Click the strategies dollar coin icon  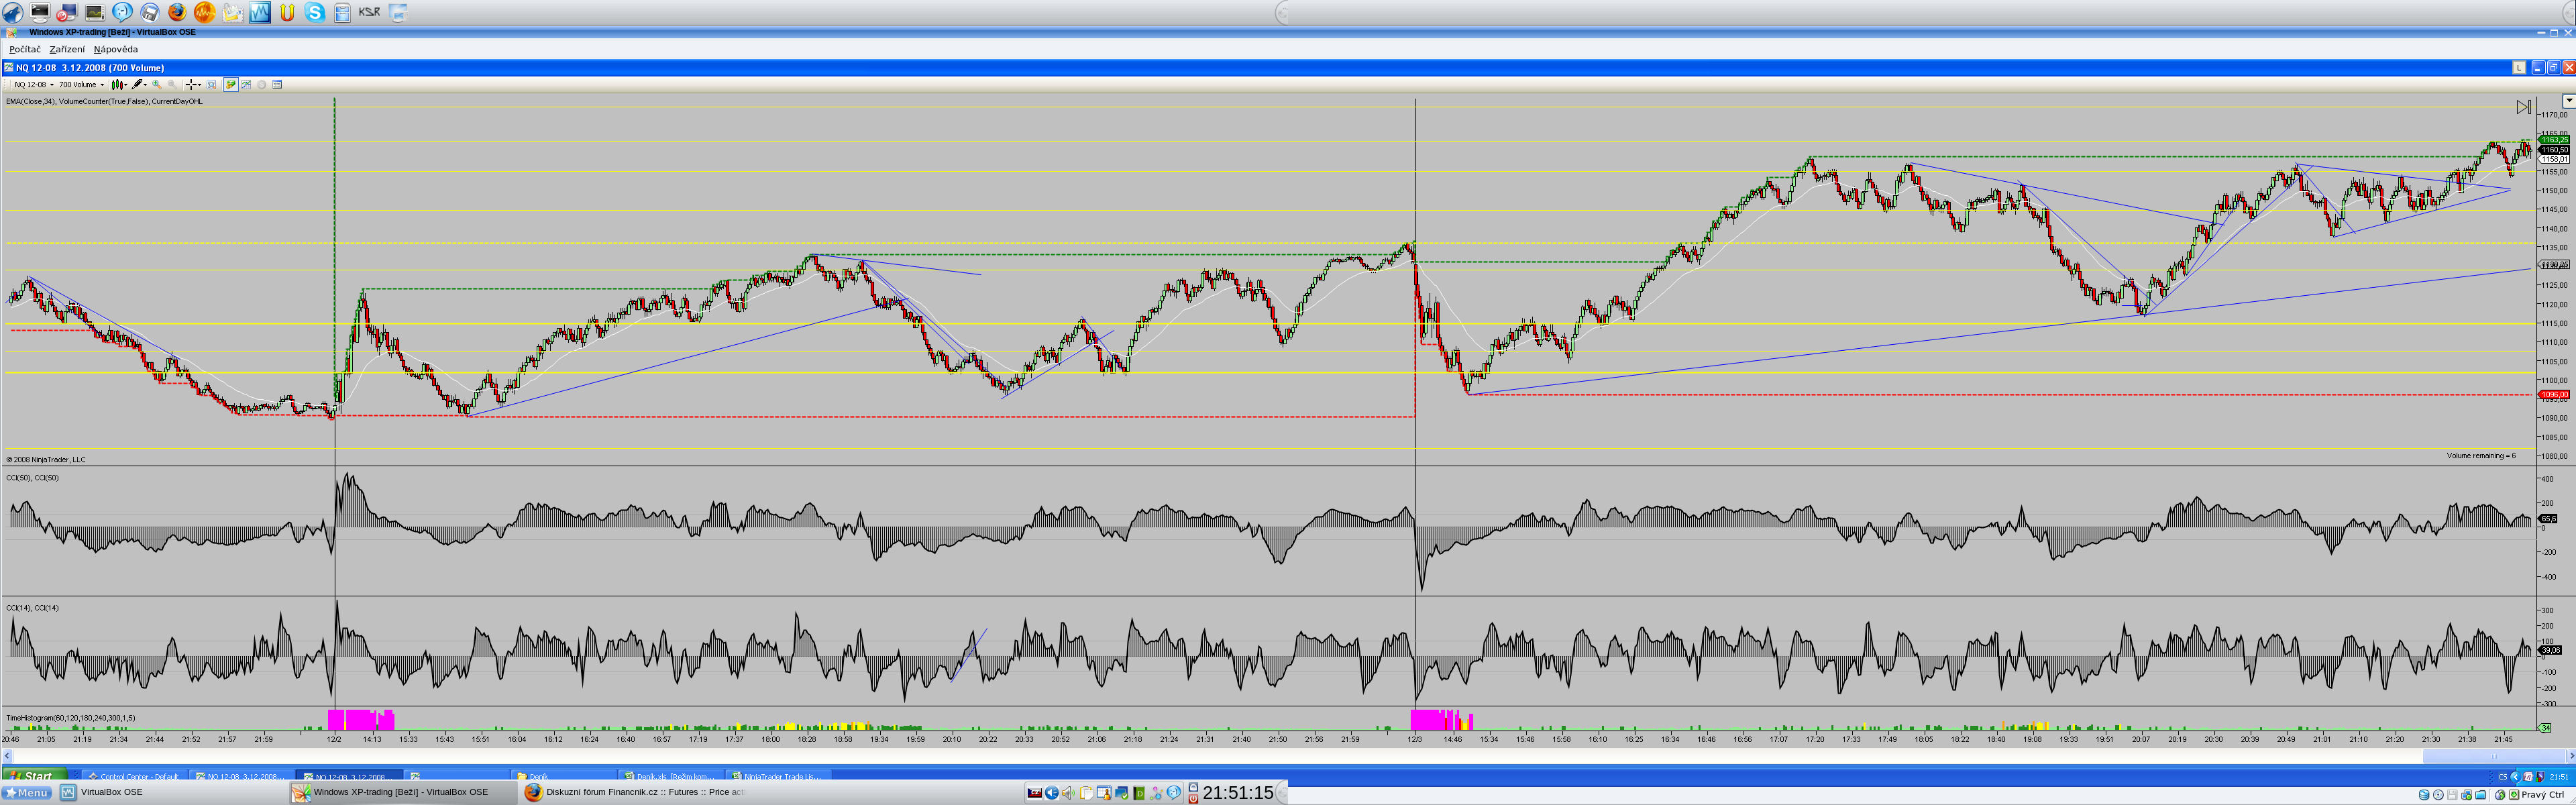tap(262, 85)
